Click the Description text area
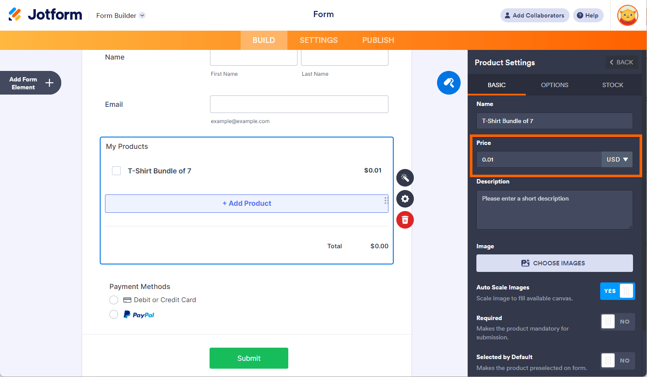Image resolution: width=647 pixels, height=377 pixels. tap(555, 210)
